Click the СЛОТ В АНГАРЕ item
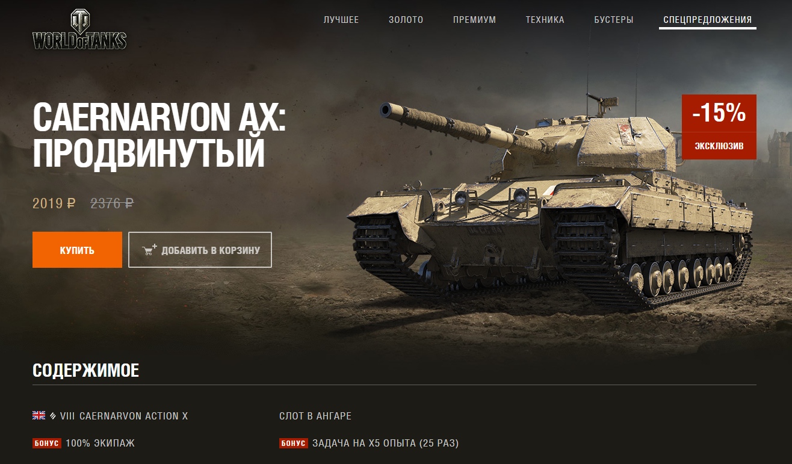The width and height of the screenshot is (792, 464). point(315,416)
